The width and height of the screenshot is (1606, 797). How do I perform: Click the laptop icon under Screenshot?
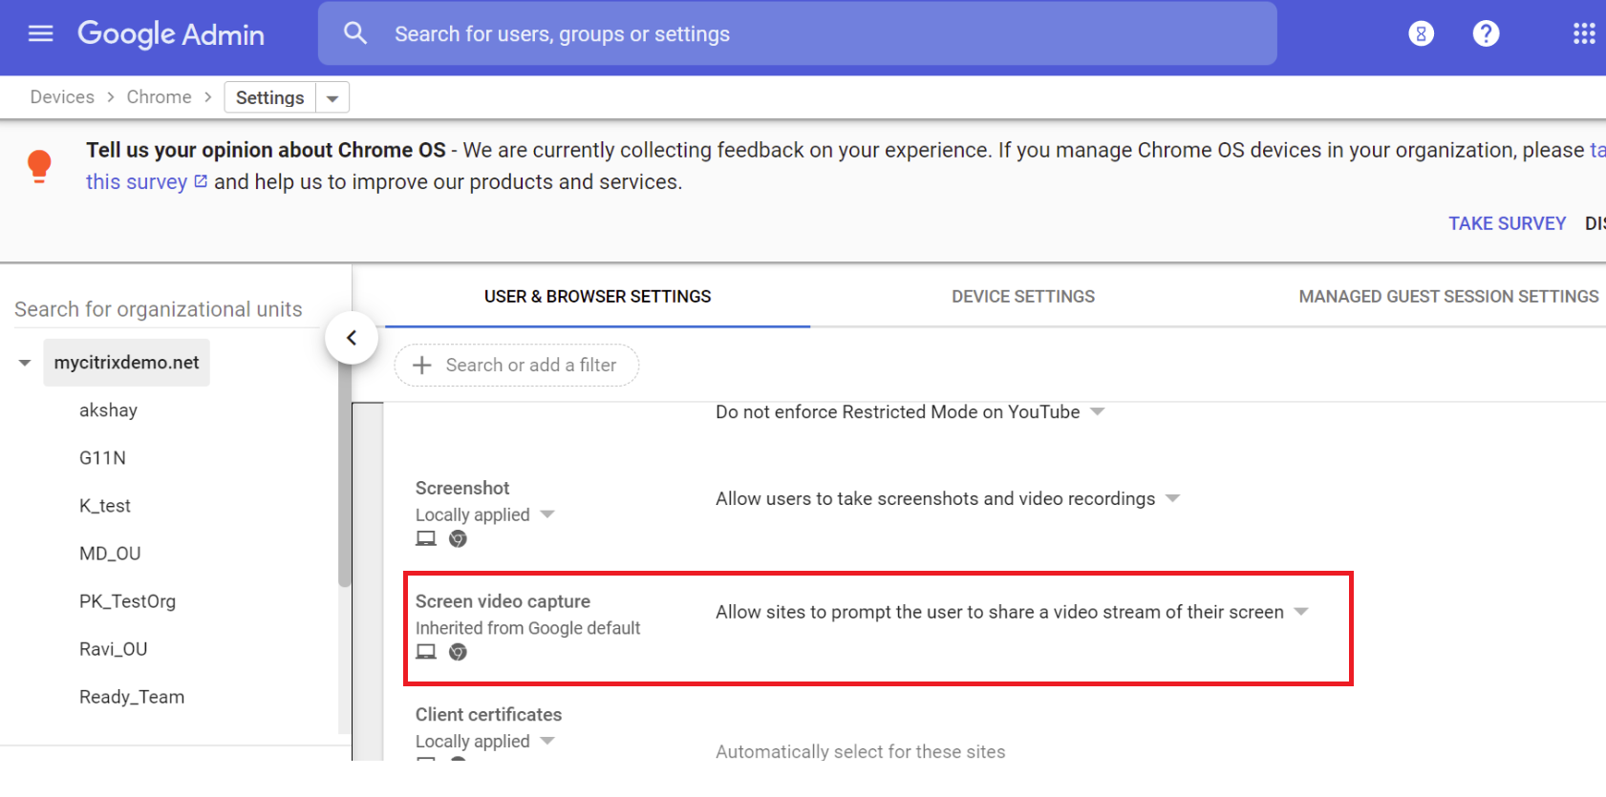pos(426,539)
